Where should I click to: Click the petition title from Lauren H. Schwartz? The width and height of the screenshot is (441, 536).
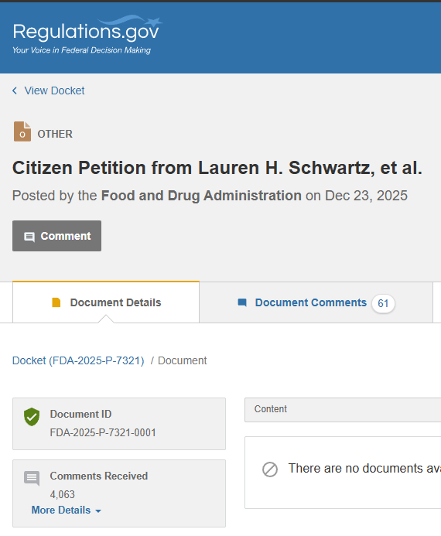217,168
